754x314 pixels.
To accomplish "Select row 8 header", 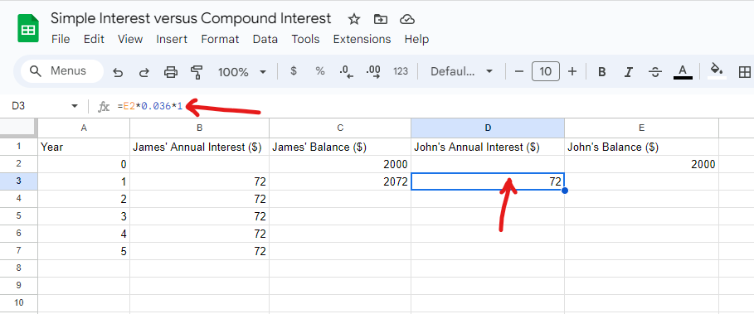I will tap(19, 268).
